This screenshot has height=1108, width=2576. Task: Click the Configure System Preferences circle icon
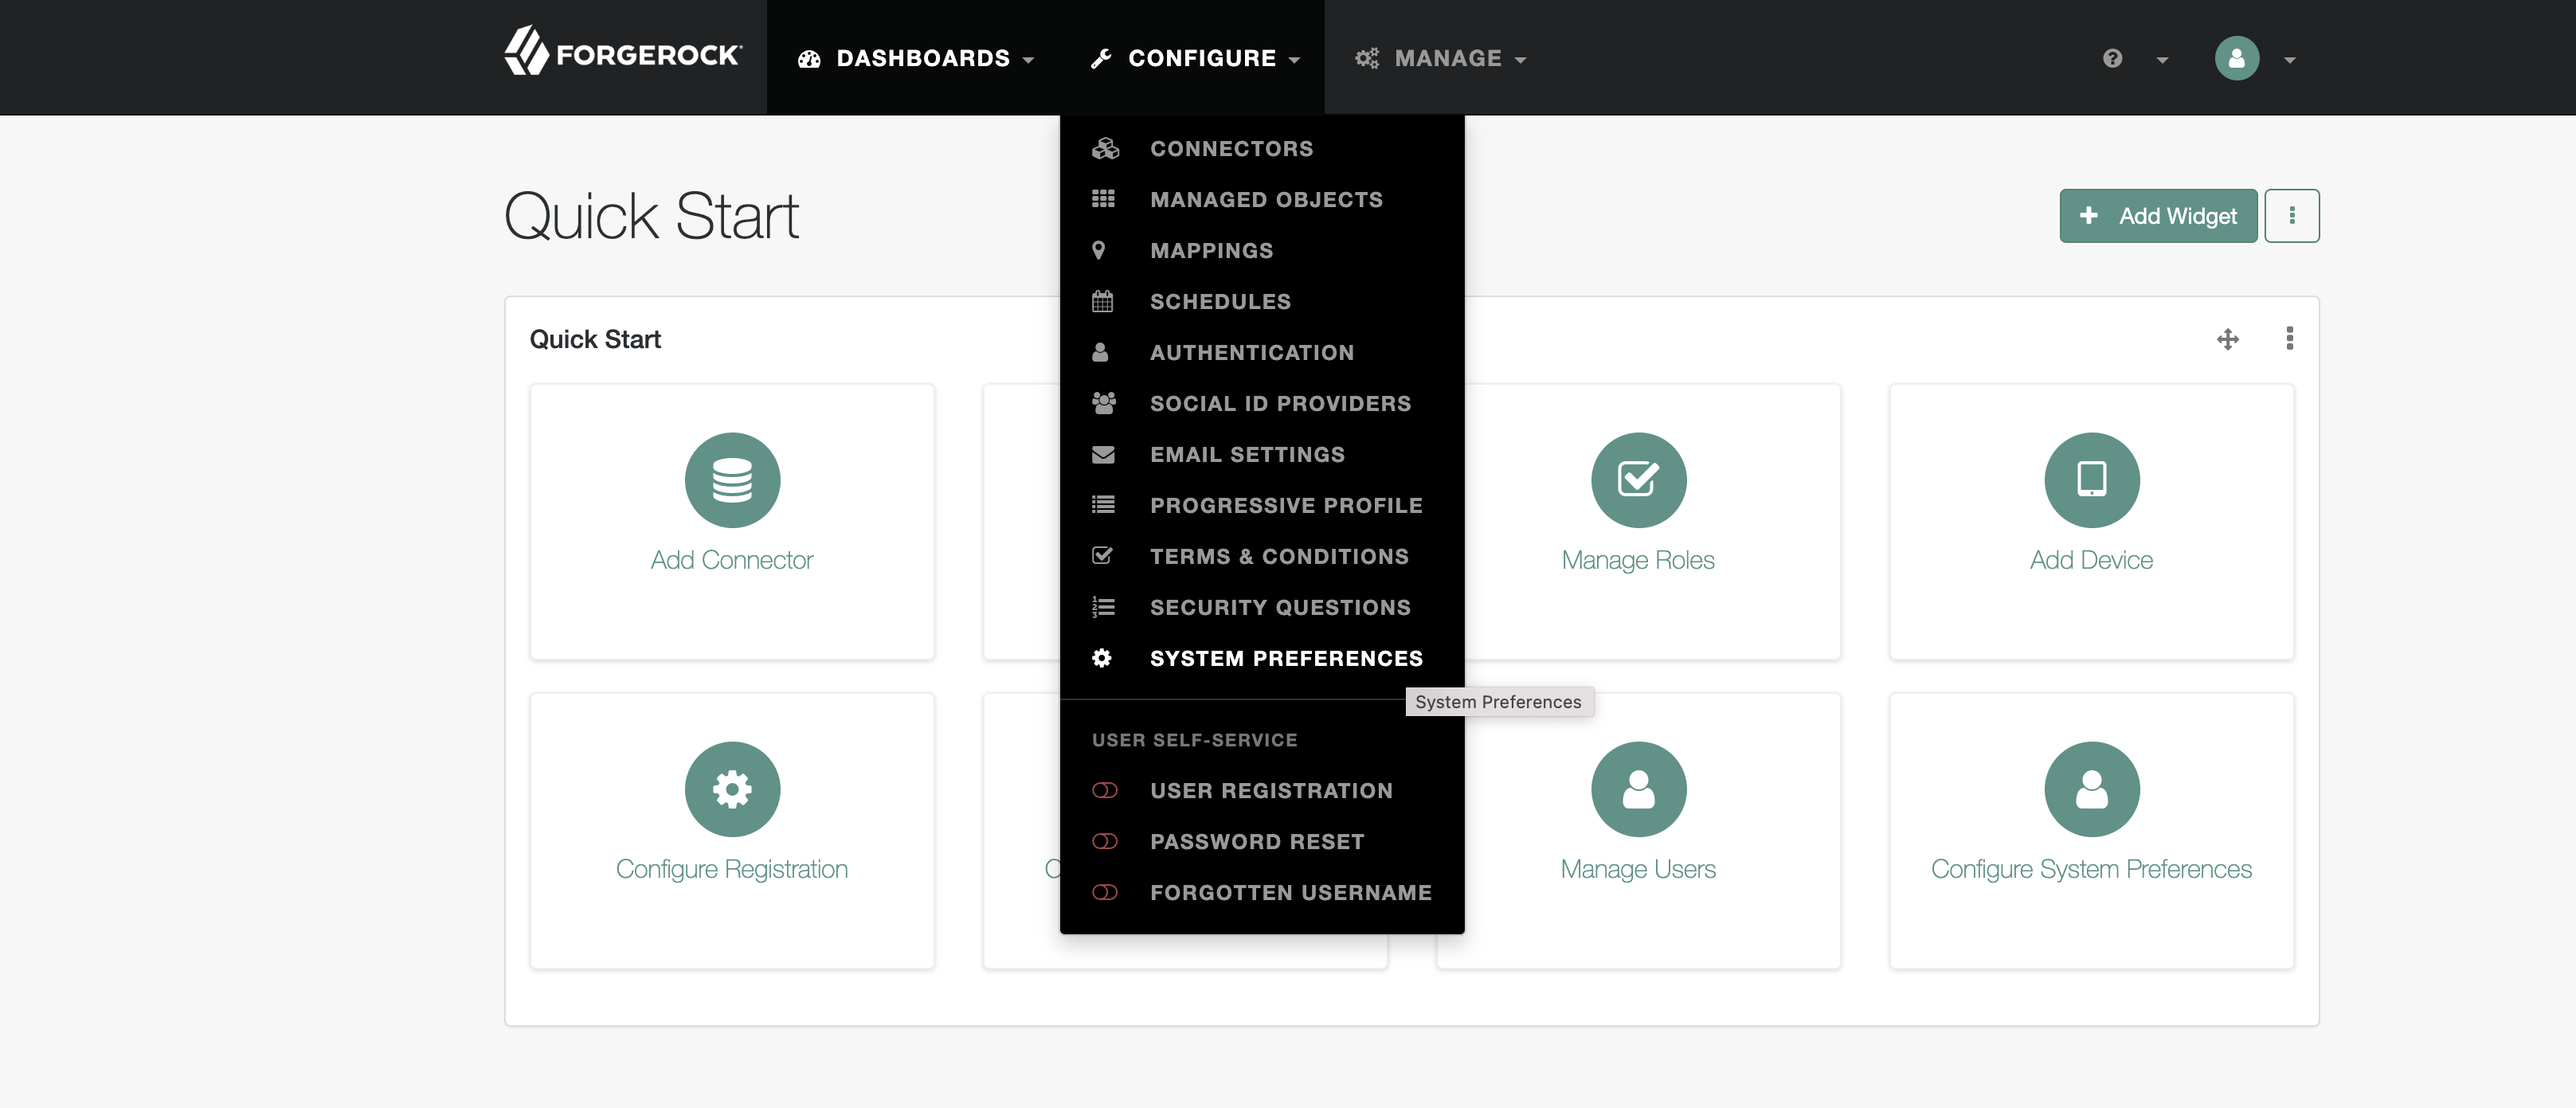pos(2091,789)
